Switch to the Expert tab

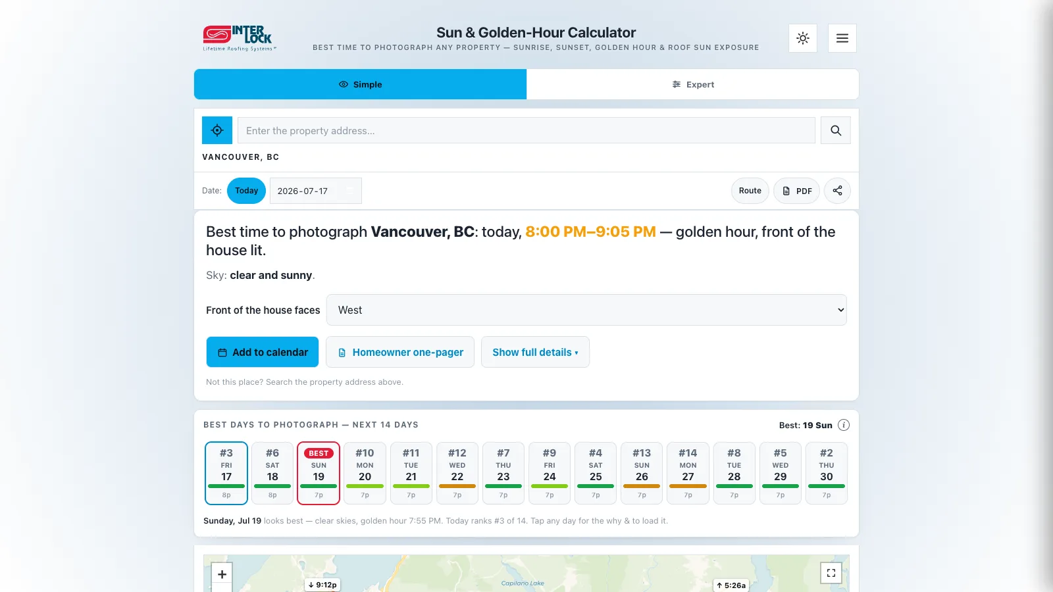[x=693, y=84]
